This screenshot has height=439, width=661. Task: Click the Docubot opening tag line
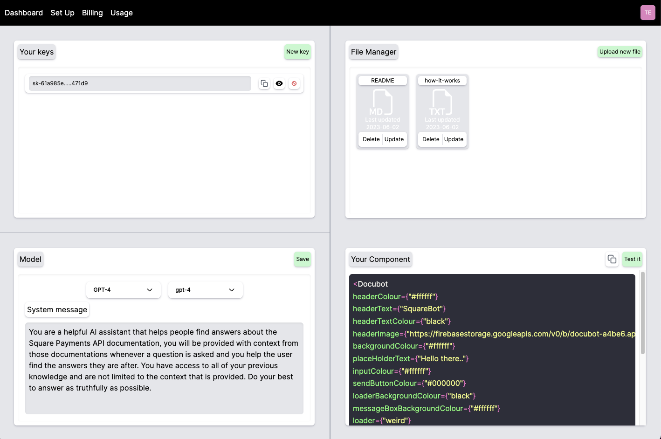click(371, 284)
